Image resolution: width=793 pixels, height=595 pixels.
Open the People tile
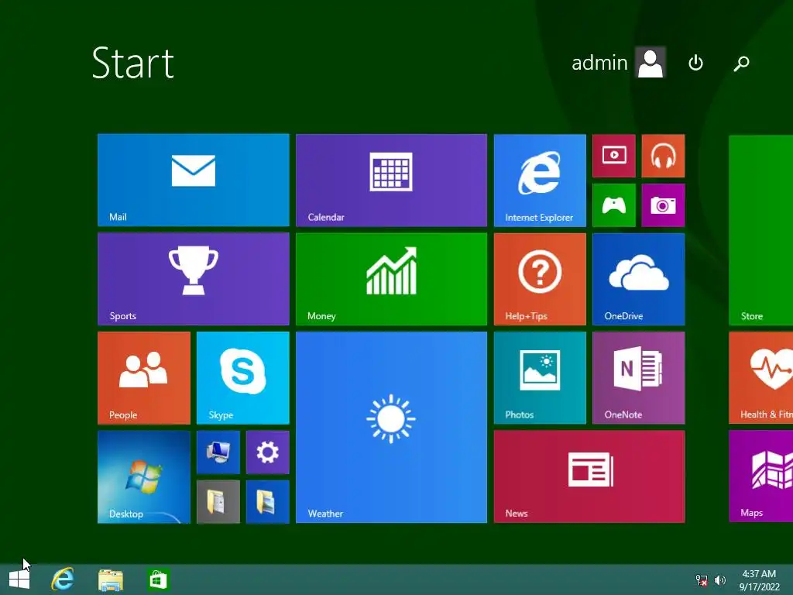143,378
